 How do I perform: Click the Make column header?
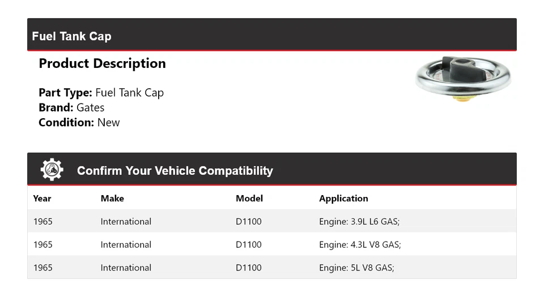click(112, 199)
